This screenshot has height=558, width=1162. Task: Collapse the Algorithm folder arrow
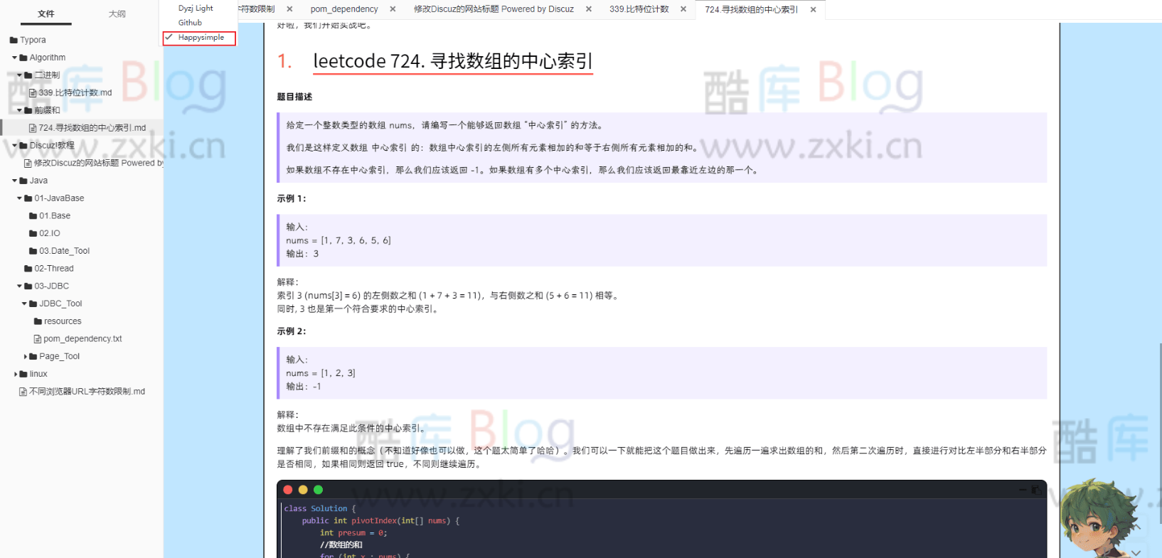tap(14, 58)
